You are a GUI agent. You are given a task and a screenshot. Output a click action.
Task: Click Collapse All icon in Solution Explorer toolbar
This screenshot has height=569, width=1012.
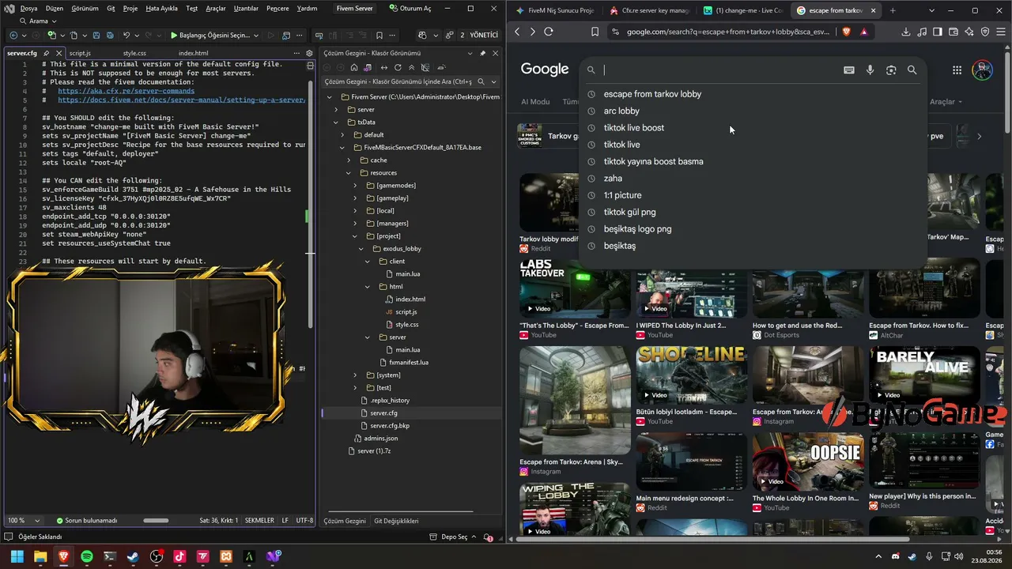[411, 67]
